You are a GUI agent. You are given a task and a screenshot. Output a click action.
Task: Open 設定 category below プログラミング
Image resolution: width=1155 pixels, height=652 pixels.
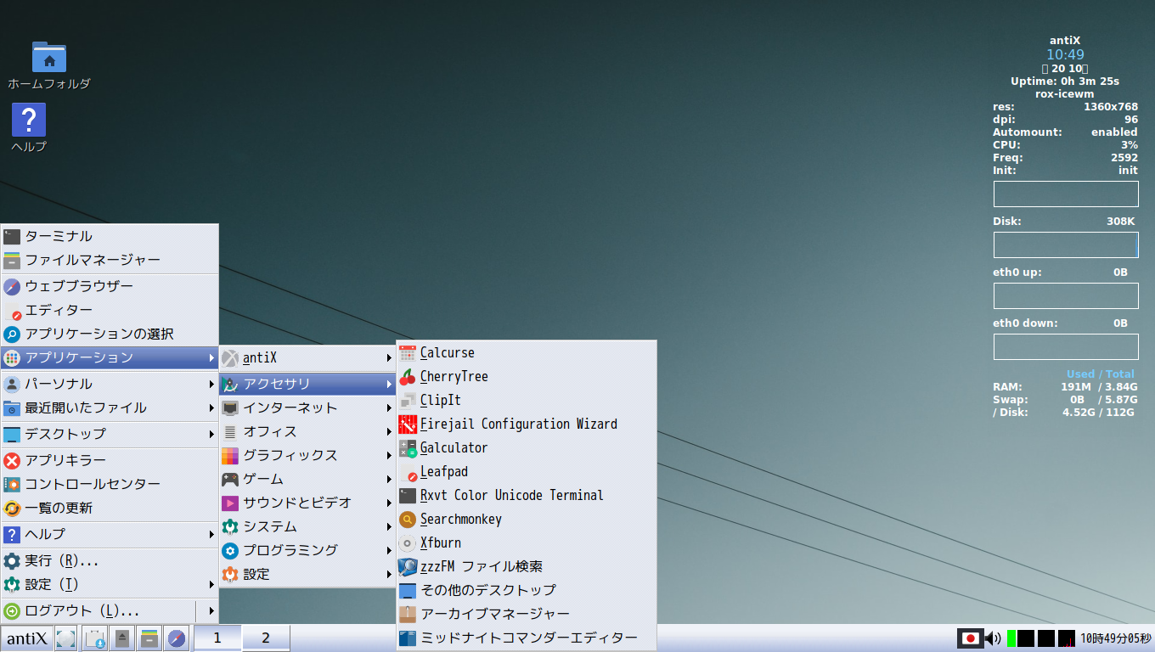coord(307,574)
